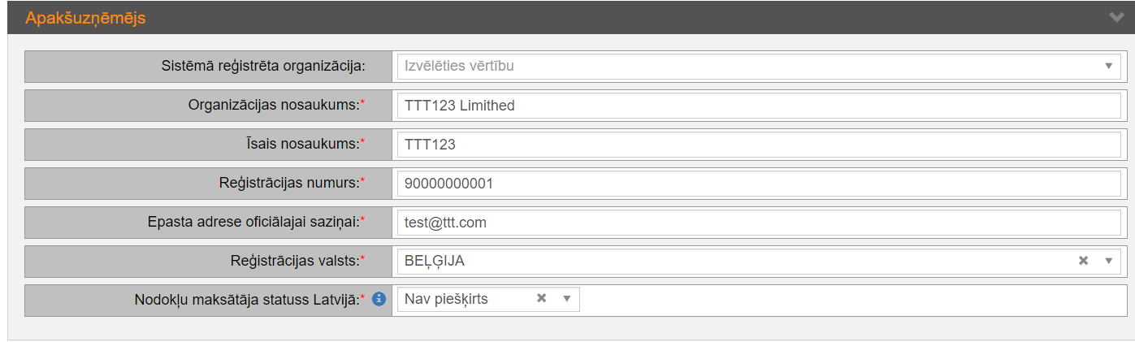Focus the Organizācijas nosaukums input with TTT123 Limithed

pos(758,106)
